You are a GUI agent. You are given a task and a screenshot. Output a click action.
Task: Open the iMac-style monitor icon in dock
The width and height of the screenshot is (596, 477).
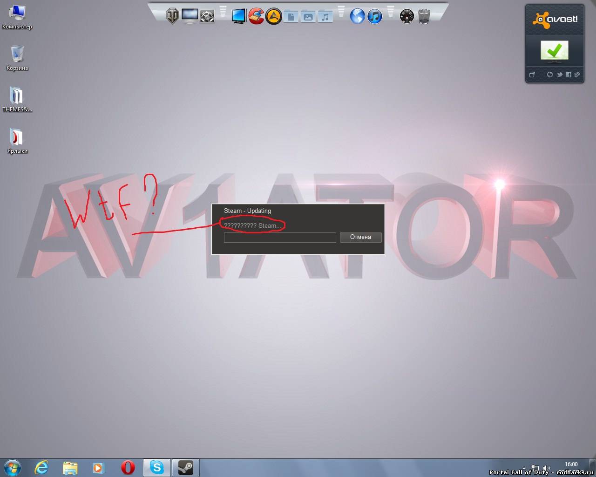tap(190, 16)
